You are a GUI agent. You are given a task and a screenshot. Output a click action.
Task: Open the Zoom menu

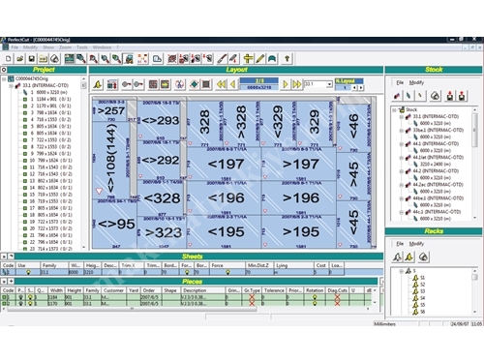pos(65,47)
